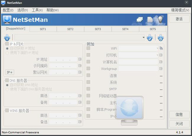Open the 脚本/Program settings ellipsis
The image size is (192, 136).
(161, 110)
